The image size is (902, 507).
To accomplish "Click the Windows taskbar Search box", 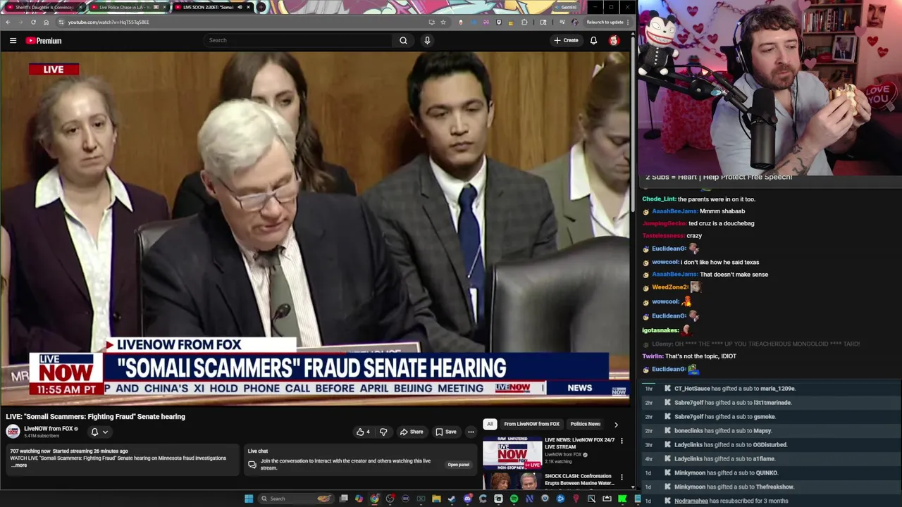I will click(x=295, y=499).
